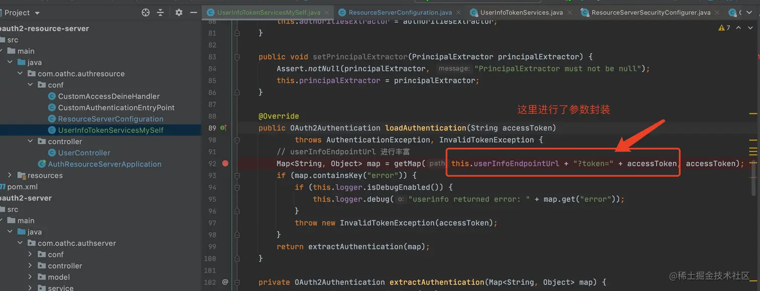Hide the Project tool window with the minus icon
Viewport: 760px width, 291px height.
click(194, 13)
